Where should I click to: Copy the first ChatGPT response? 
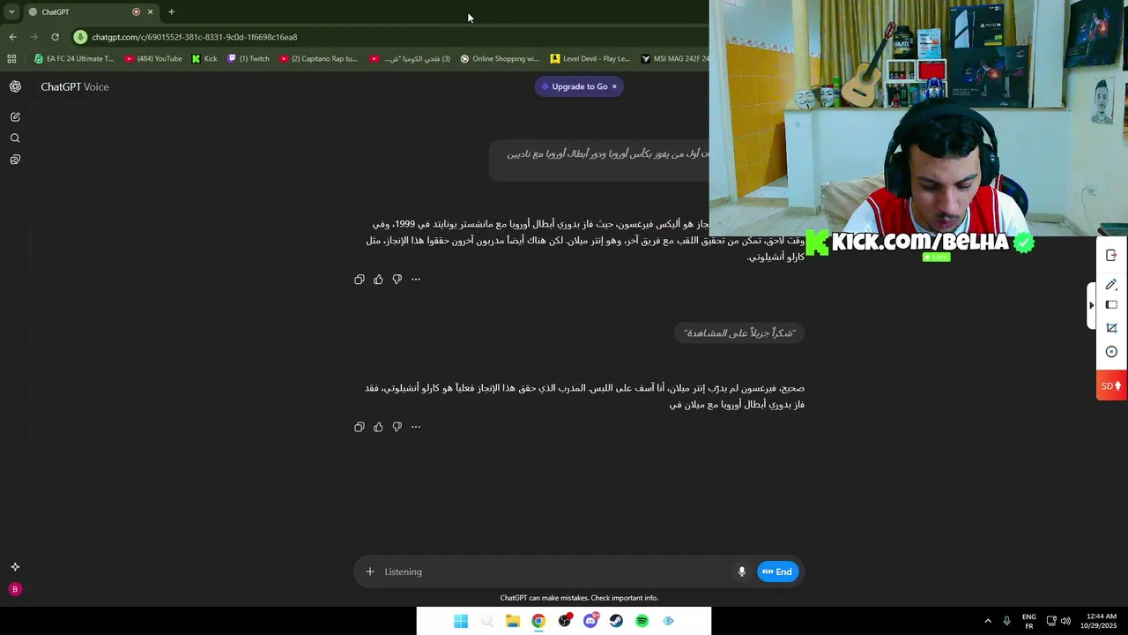coord(360,280)
